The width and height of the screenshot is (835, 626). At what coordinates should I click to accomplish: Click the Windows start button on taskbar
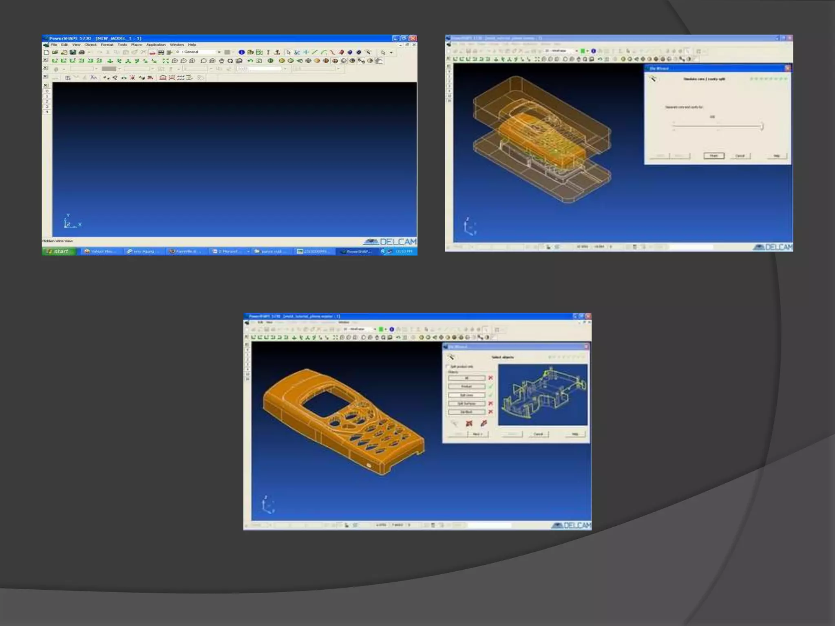(x=59, y=251)
